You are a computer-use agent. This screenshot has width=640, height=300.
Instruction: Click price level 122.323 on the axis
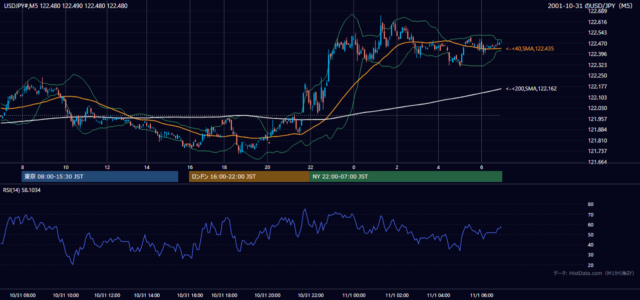(x=598, y=65)
